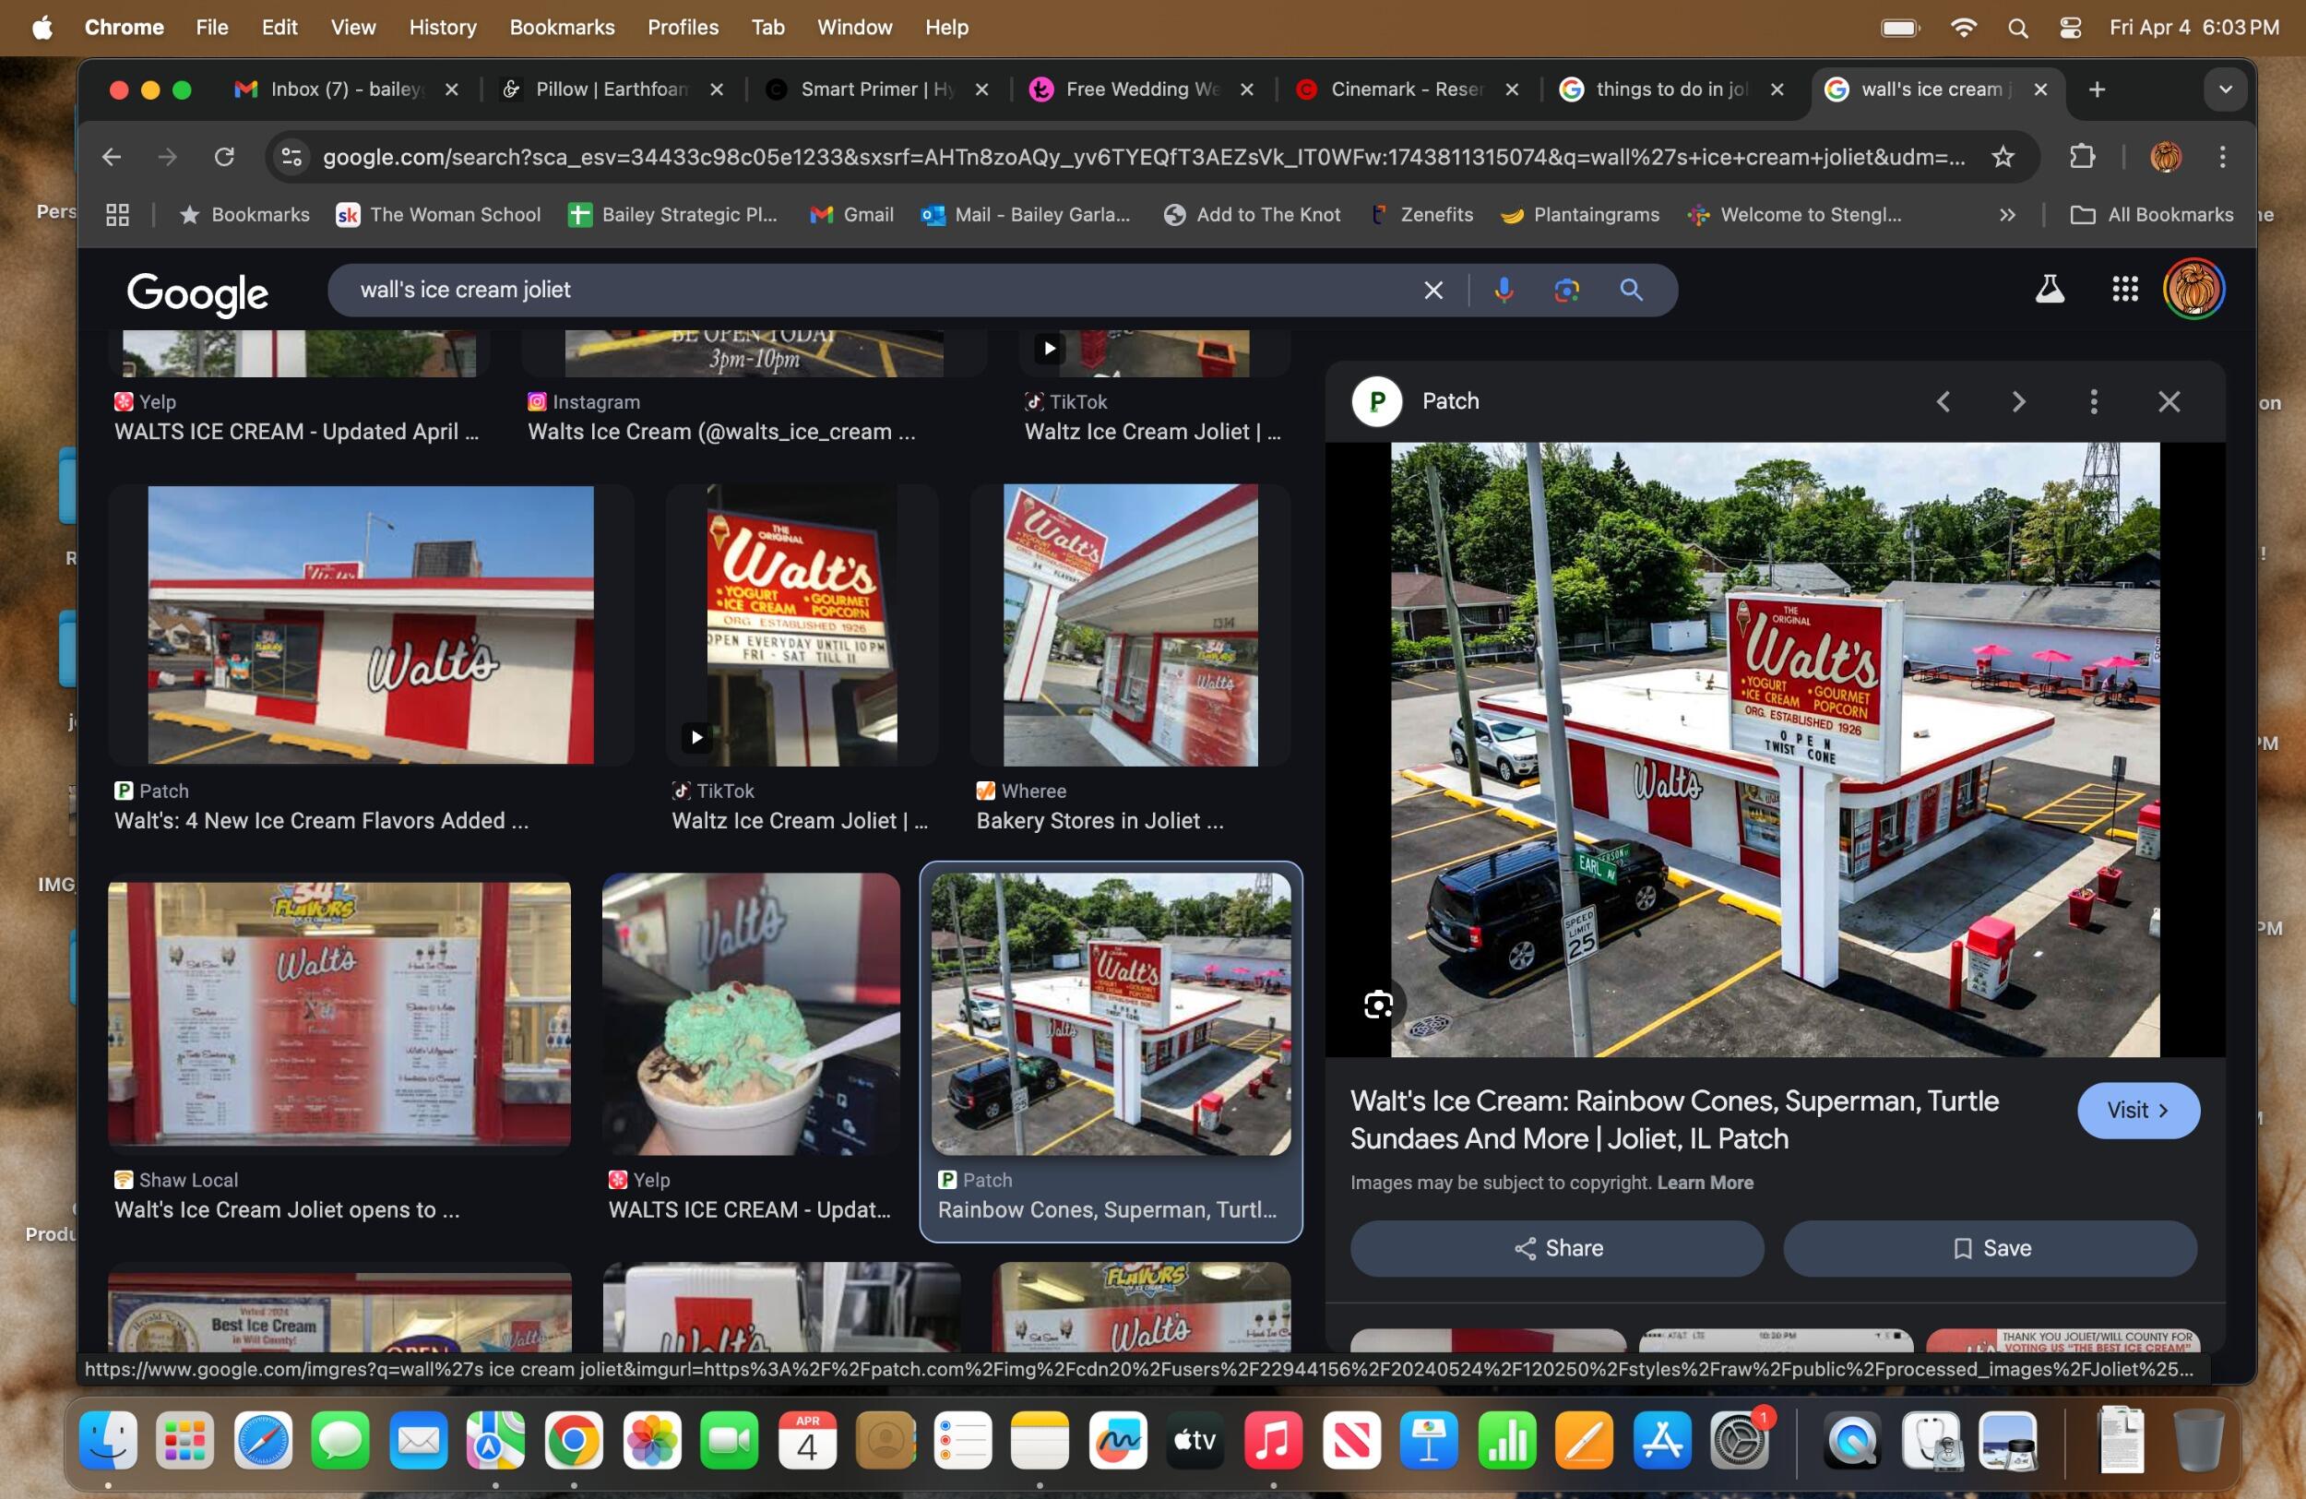Reload the current page

pyautogui.click(x=224, y=156)
